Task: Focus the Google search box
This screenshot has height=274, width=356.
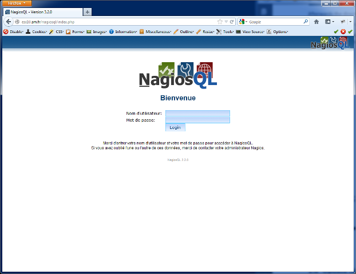Action: (275, 22)
